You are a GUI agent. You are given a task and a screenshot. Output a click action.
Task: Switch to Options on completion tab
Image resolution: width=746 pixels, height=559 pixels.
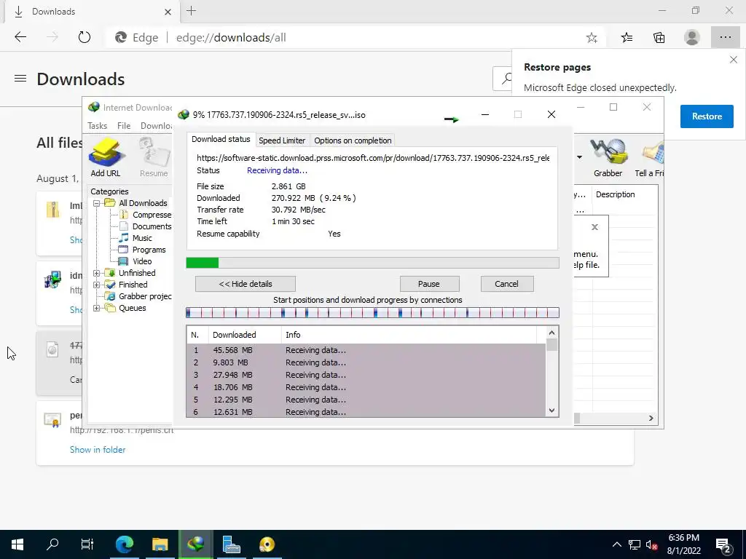pos(353,140)
